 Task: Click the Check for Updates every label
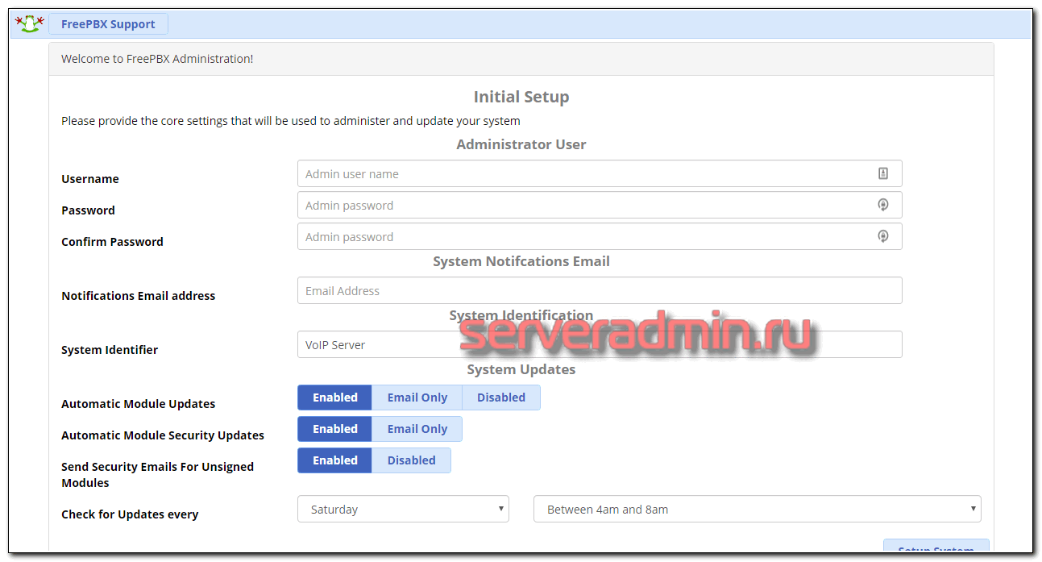(x=130, y=514)
